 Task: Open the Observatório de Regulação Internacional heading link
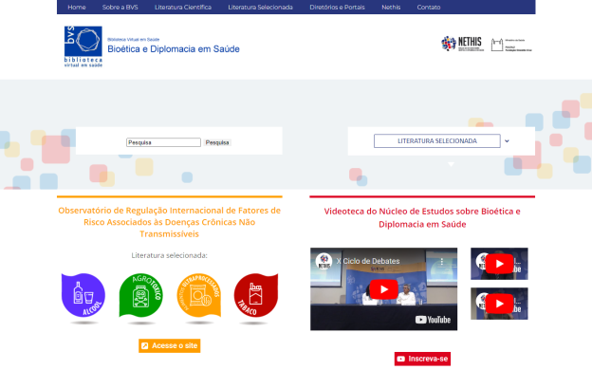tap(169, 222)
